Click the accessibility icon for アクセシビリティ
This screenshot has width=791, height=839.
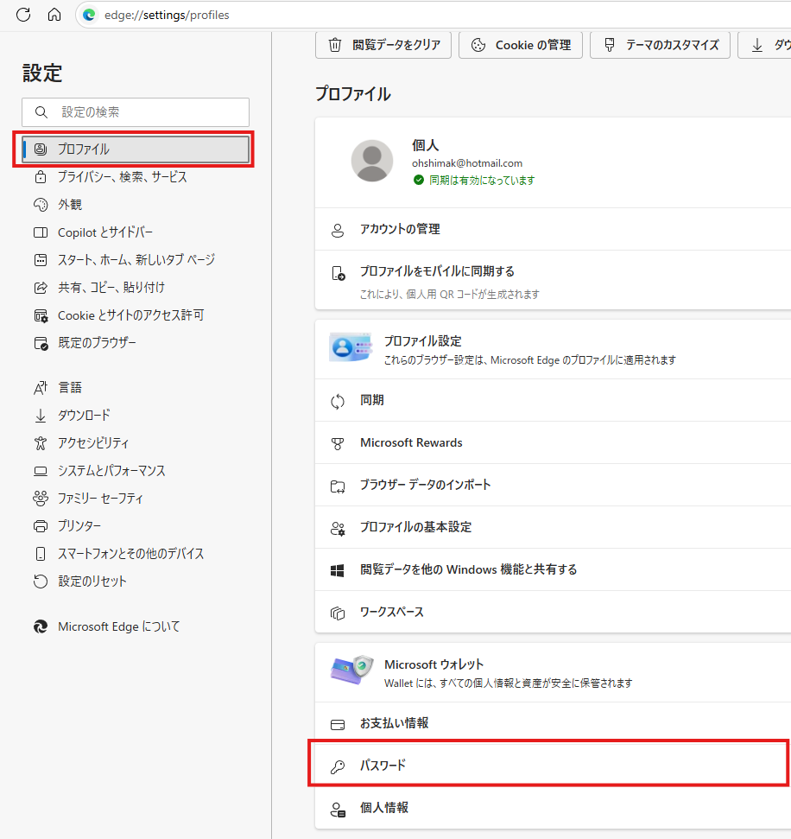(41, 443)
